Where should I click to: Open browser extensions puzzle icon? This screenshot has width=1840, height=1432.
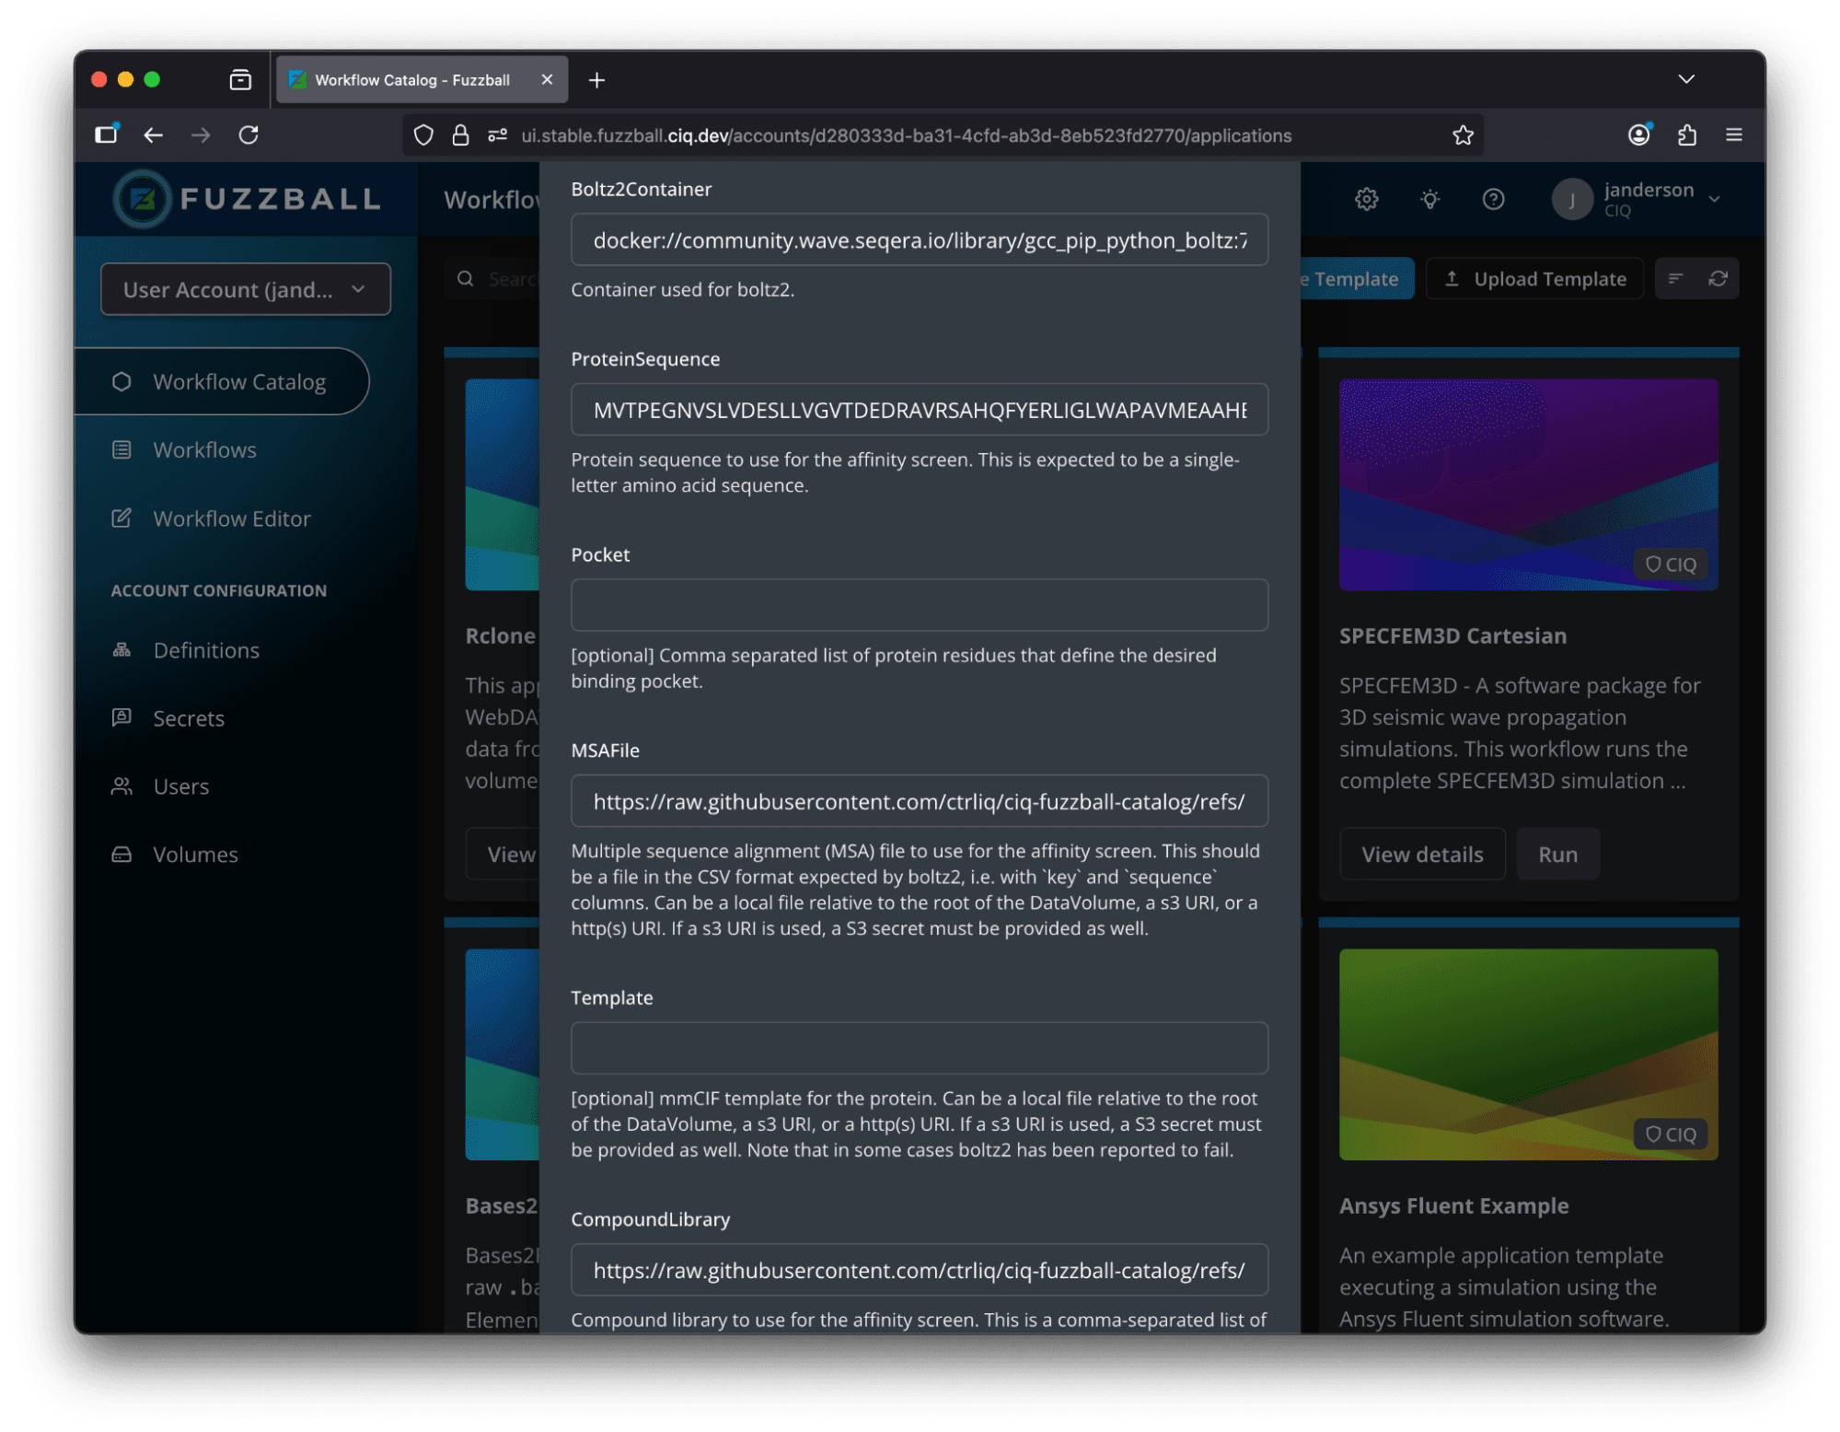(x=1686, y=135)
